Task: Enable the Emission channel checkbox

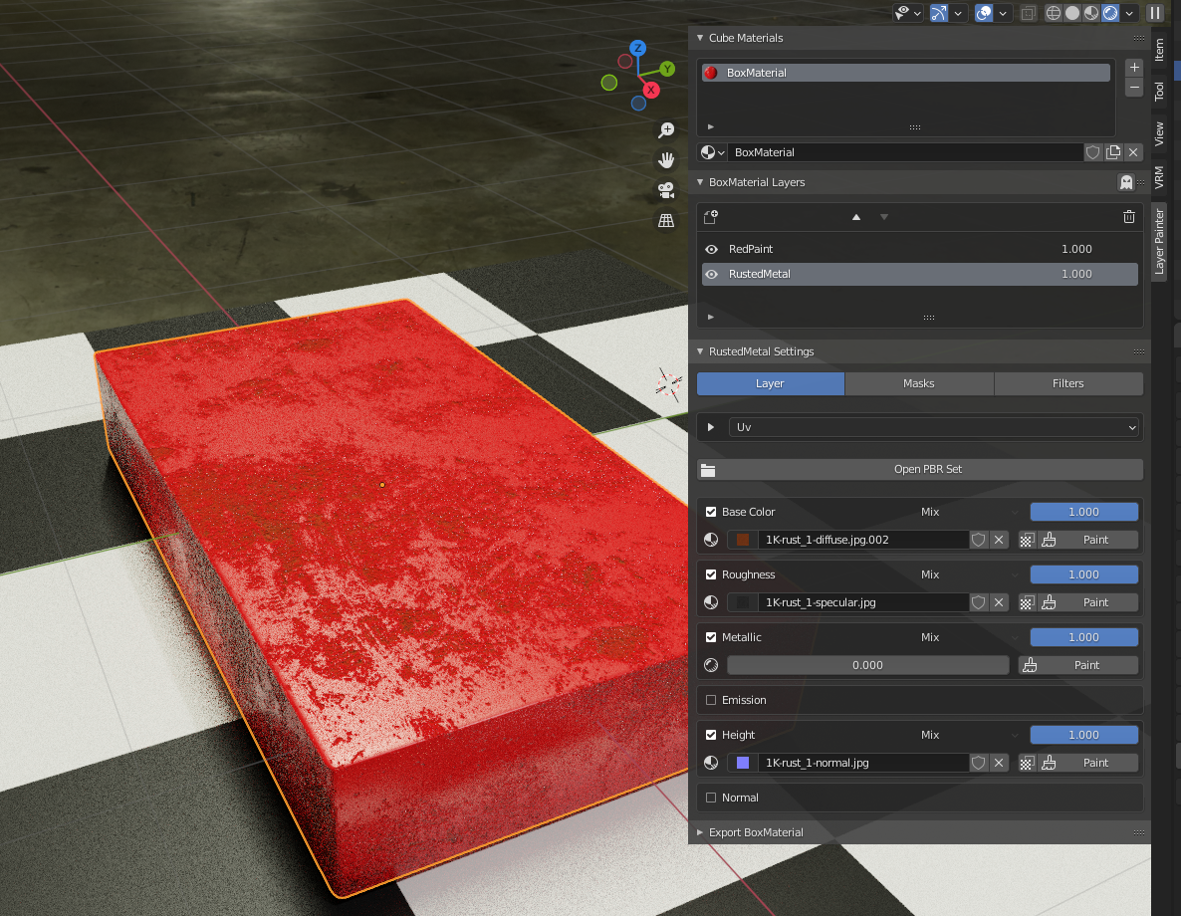Action: point(711,699)
